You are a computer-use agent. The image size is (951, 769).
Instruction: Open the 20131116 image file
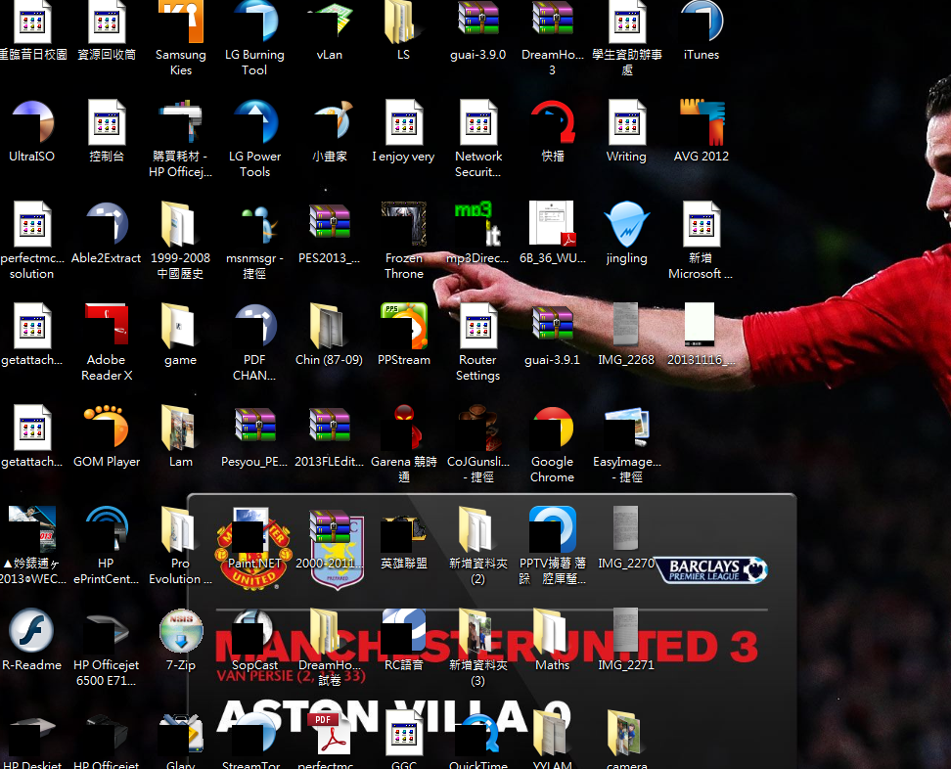point(702,326)
